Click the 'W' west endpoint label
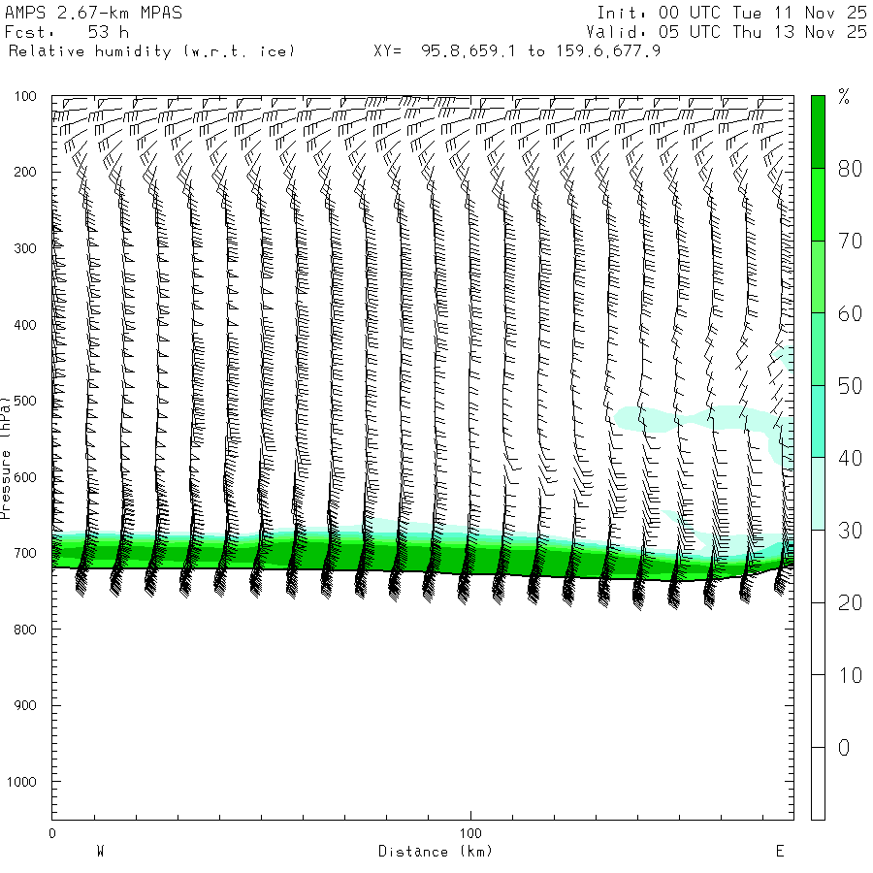873x873 pixels. [100, 852]
